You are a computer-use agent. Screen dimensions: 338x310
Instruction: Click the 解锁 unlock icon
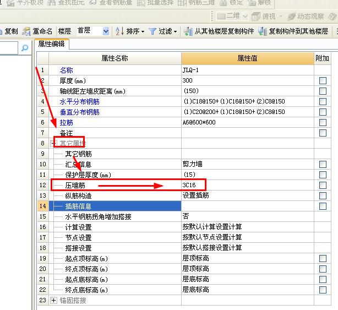coord(252,3)
